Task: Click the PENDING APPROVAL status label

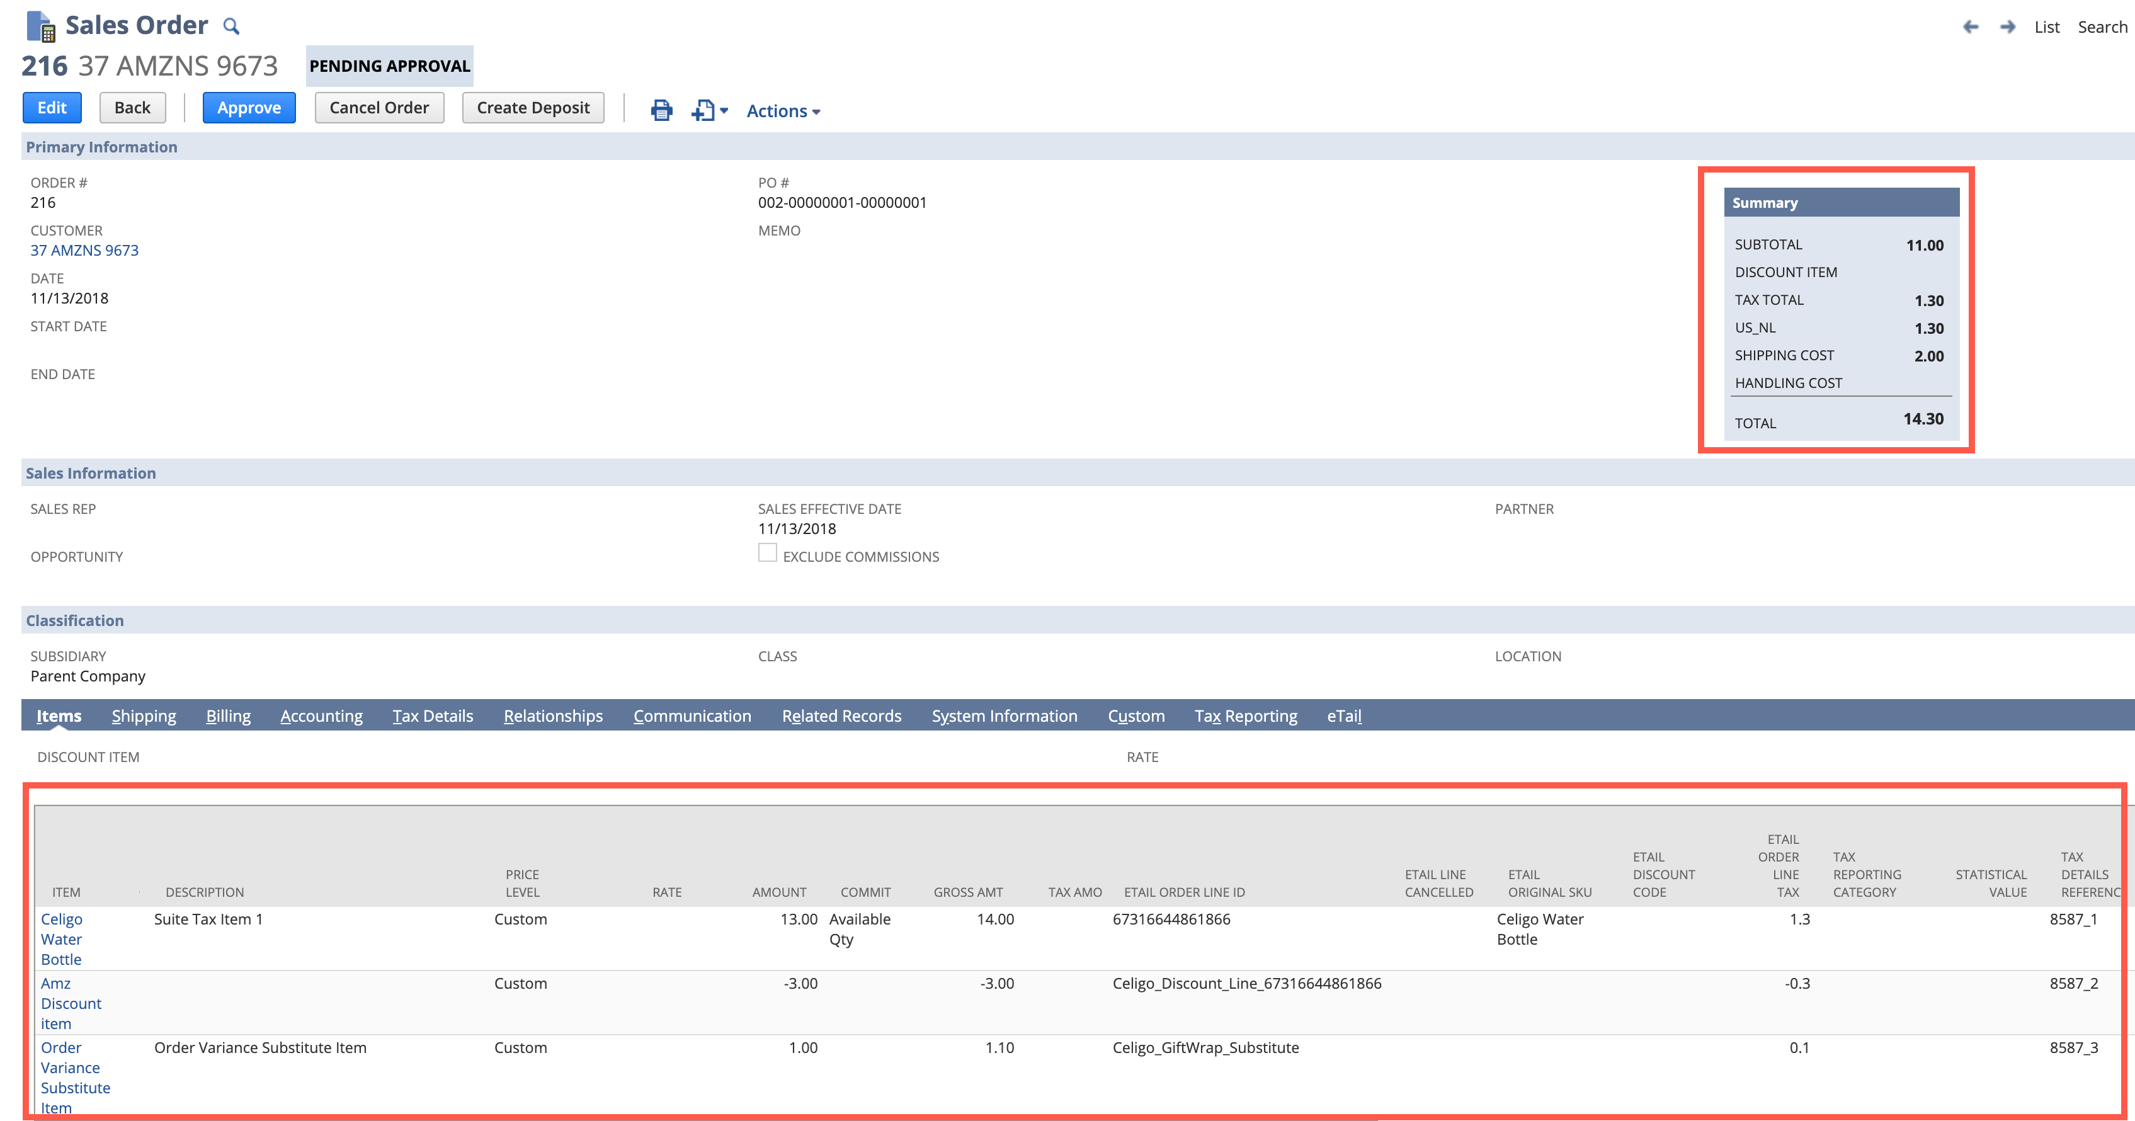Action: pyautogui.click(x=390, y=65)
